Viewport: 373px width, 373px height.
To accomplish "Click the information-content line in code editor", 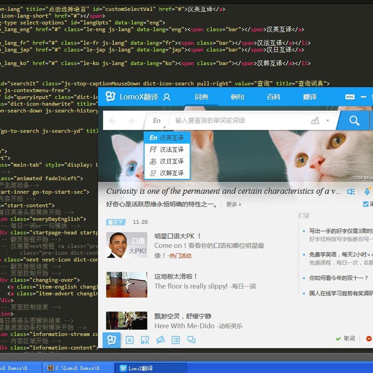I will (x=49, y=347).
